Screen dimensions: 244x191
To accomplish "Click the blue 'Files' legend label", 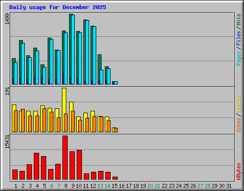I will click(x=239, y=38).
